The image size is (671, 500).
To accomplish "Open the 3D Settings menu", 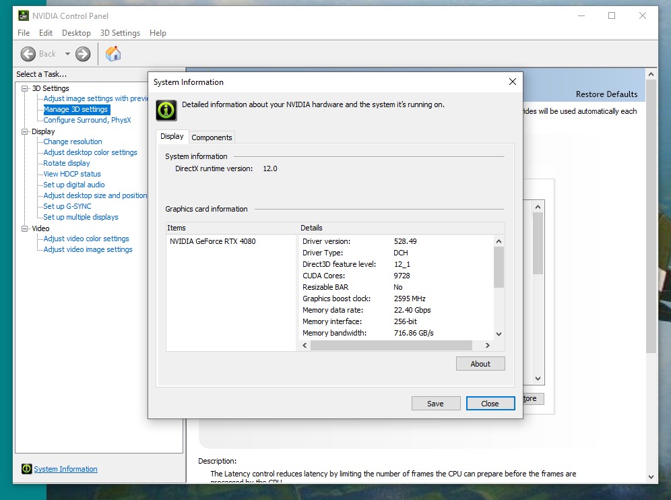I will coord(120,33).
